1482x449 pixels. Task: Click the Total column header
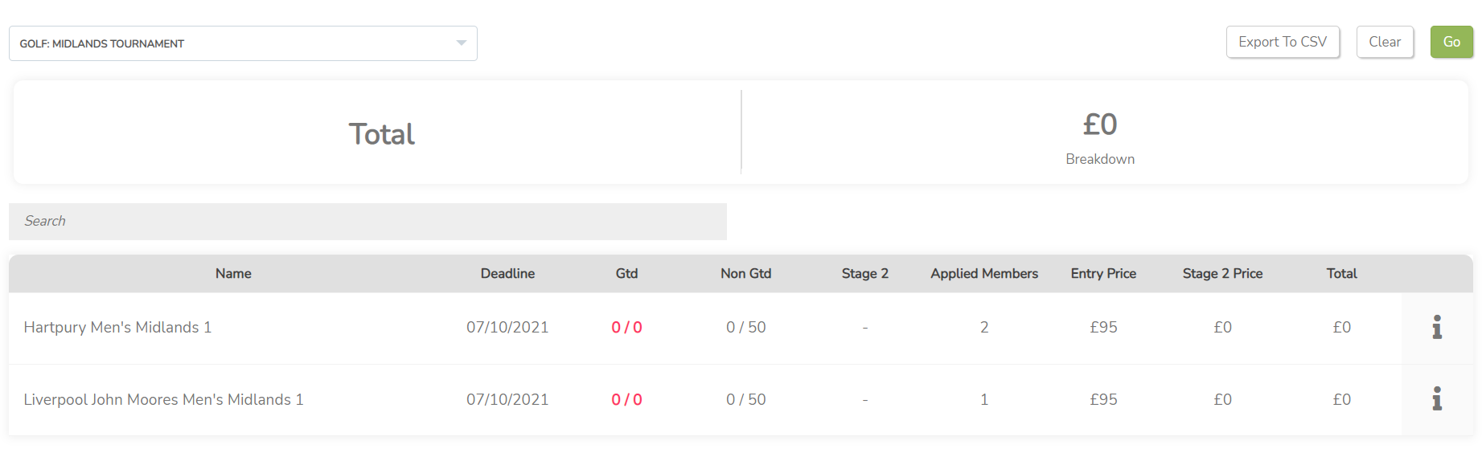[1341, 273]
